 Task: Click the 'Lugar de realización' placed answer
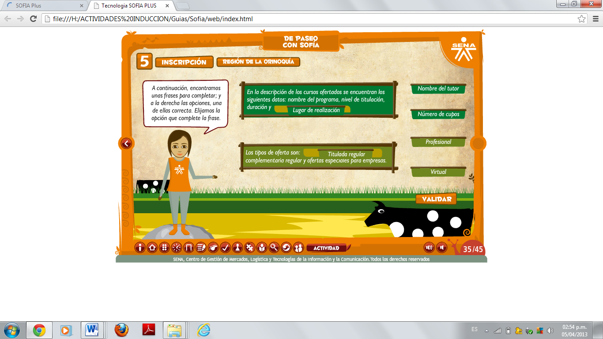[316, 110]
